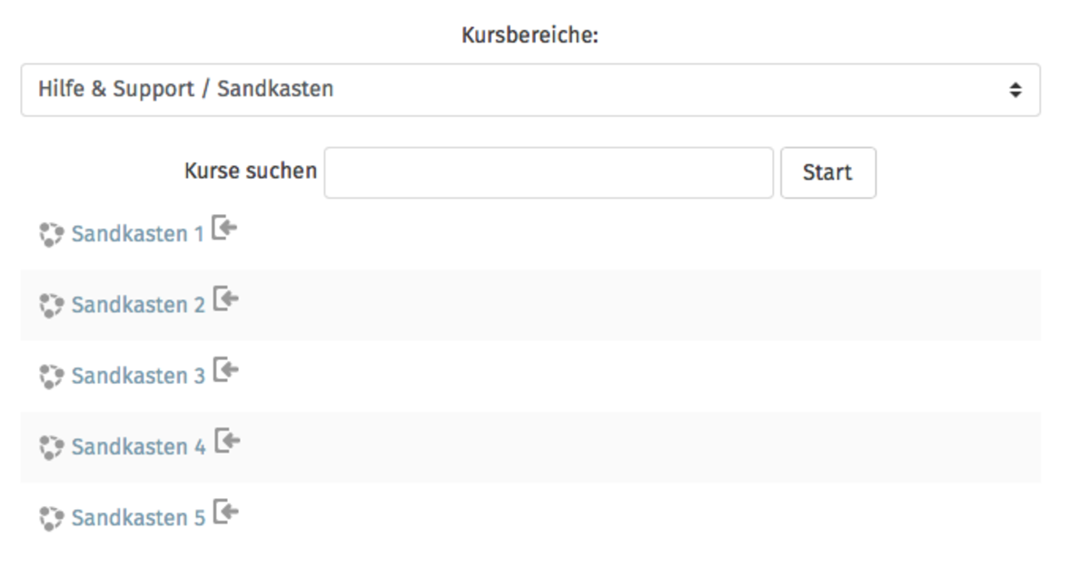Click the course icon beside Sandkasten 4
Screen dimensions: 1090x587
click(51, 447)
